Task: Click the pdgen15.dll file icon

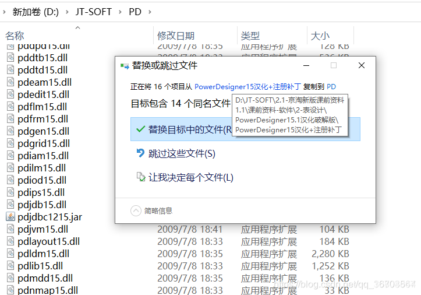Action: [x=10, y=131]
